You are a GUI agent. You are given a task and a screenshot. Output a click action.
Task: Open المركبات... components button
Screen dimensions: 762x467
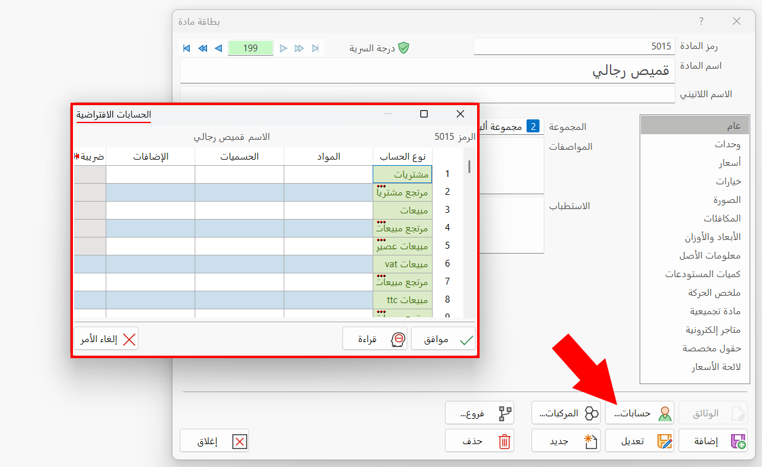click(x=566, y=413)
